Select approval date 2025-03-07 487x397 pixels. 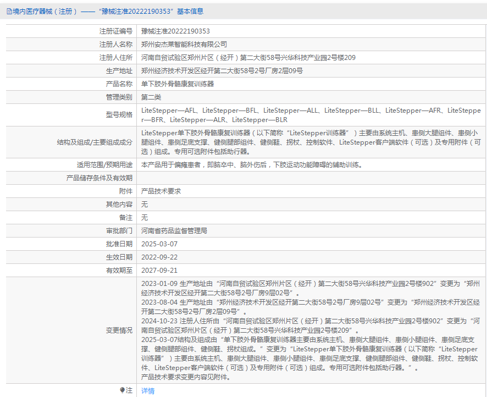point(159,244)
